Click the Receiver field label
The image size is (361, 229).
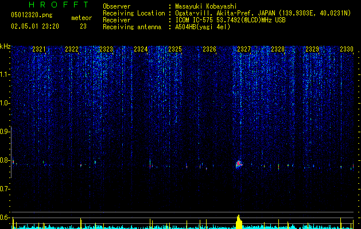point(117,20)
